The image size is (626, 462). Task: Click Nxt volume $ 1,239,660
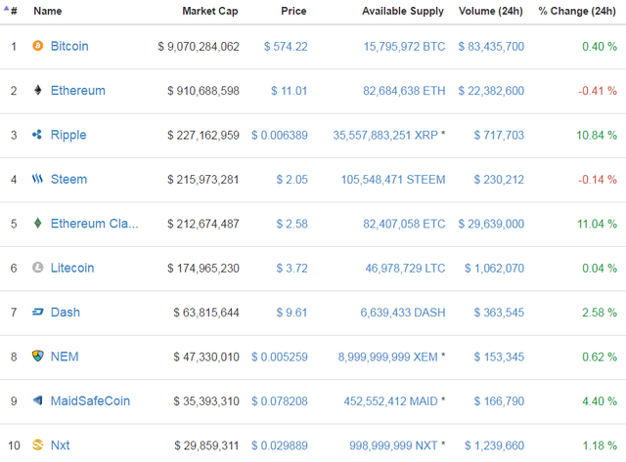[x=494, y=445]
